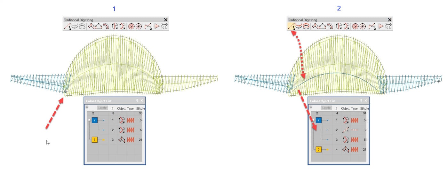This screenshot has height=174, width=448.
Task: Select the Run stitch tool in toolbar 1
Action: pos(67,27)
